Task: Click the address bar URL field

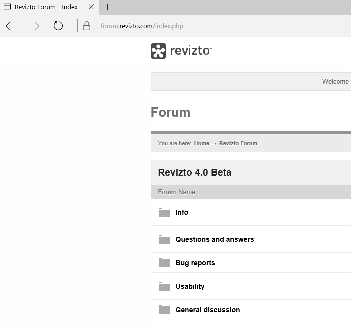Action: pyautogui.click(x=200, y=26)
